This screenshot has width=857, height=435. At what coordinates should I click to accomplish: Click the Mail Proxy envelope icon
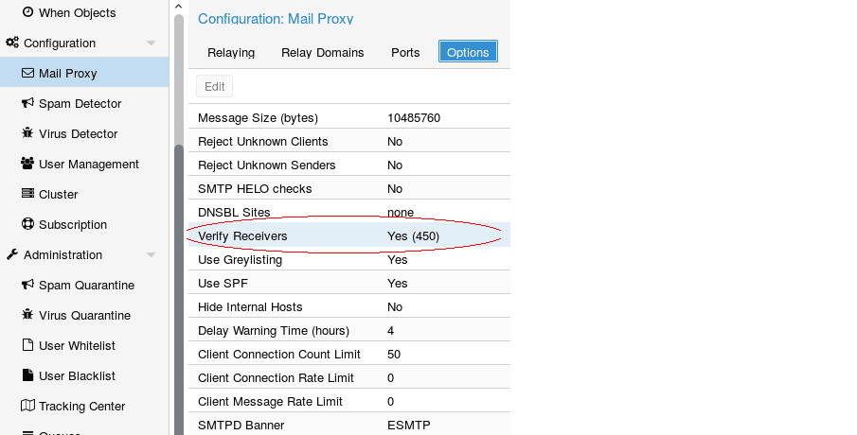[27, 73]
